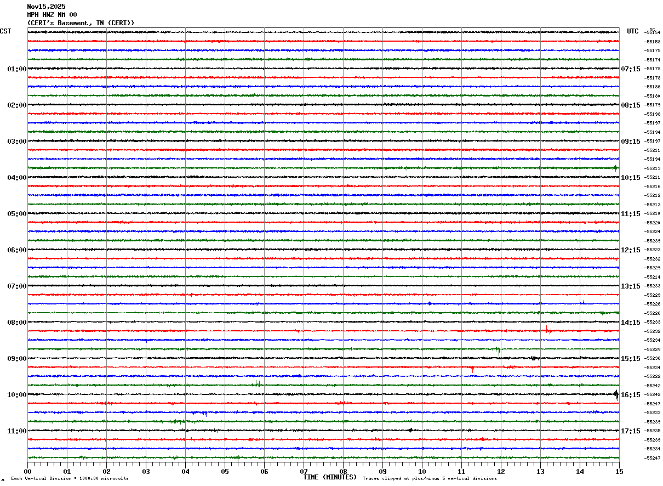Click the 14:15 UTC time label
The width and height of the screenshot is (663, 486).
(631, 323)
